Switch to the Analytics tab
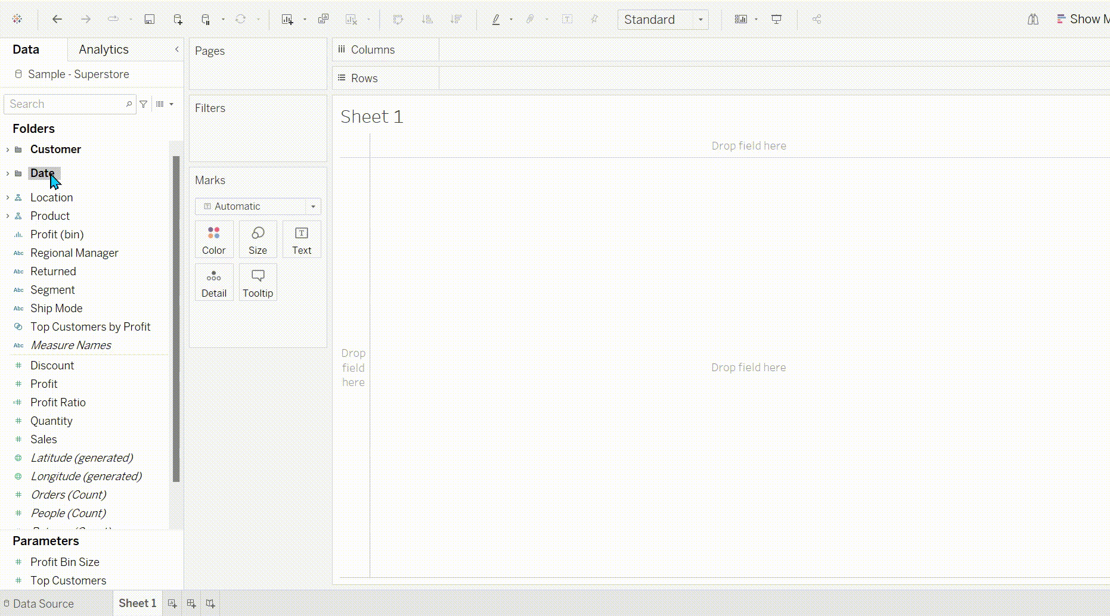1110x616 pixels. click(x=103, y=49)
